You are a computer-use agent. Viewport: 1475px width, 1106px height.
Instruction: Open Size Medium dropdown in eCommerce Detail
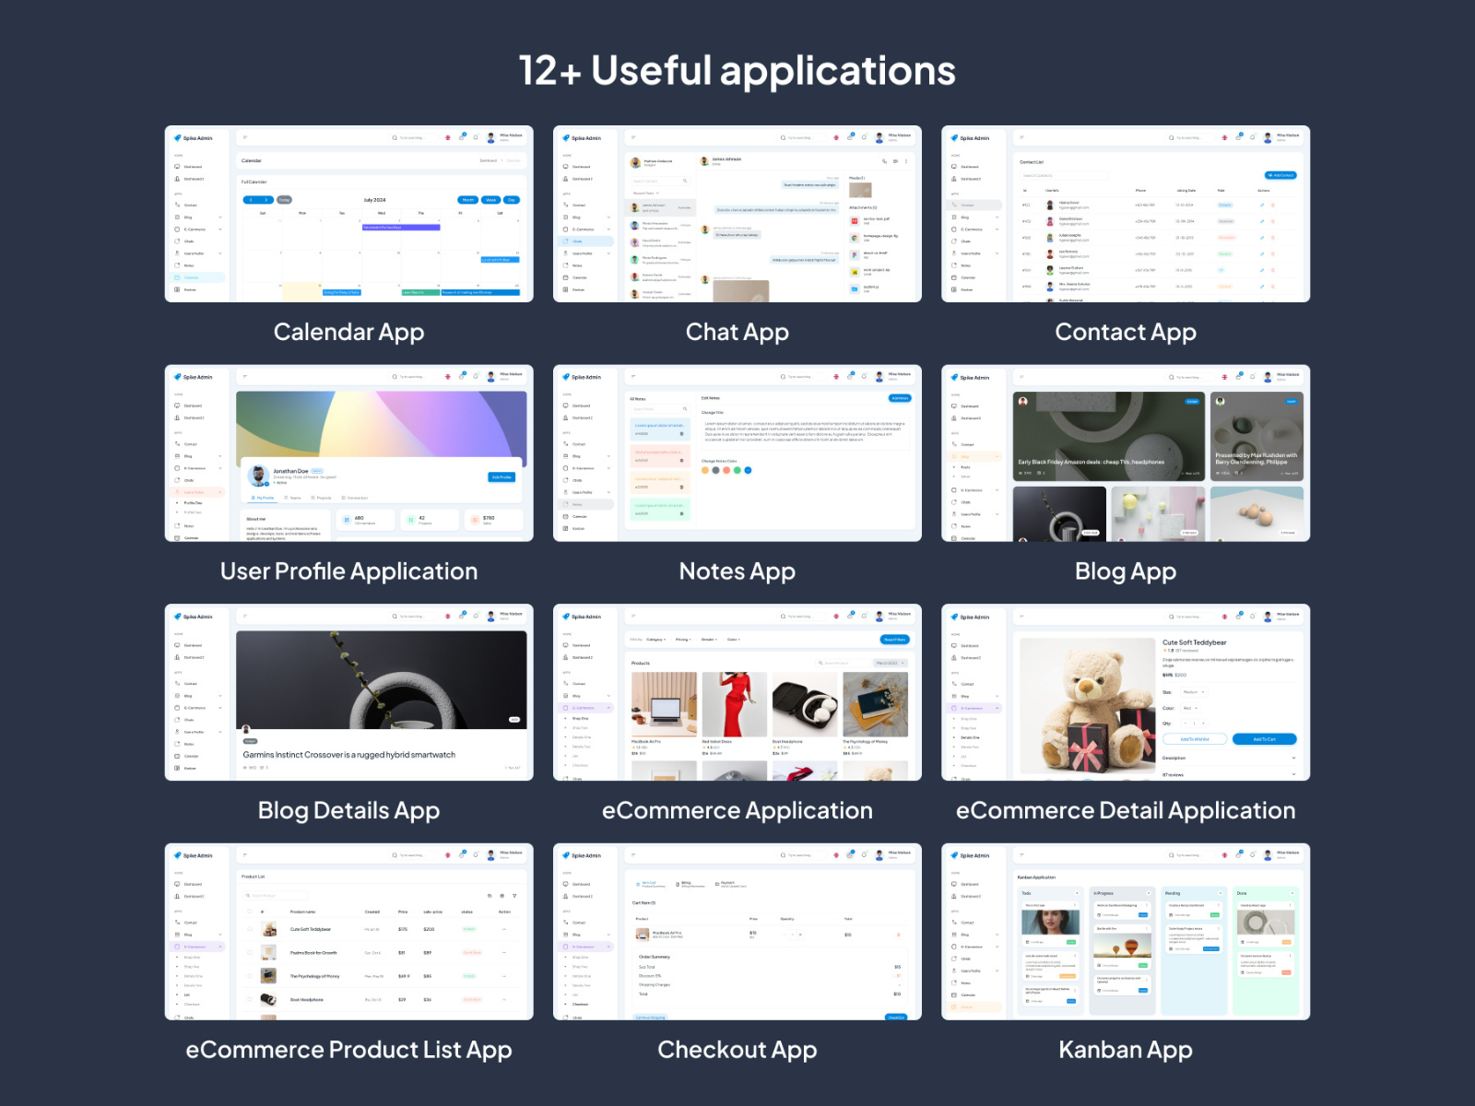1194,692
